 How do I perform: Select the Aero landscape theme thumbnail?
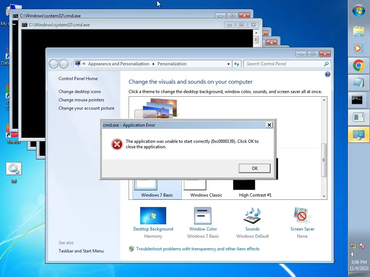point(156,109)
